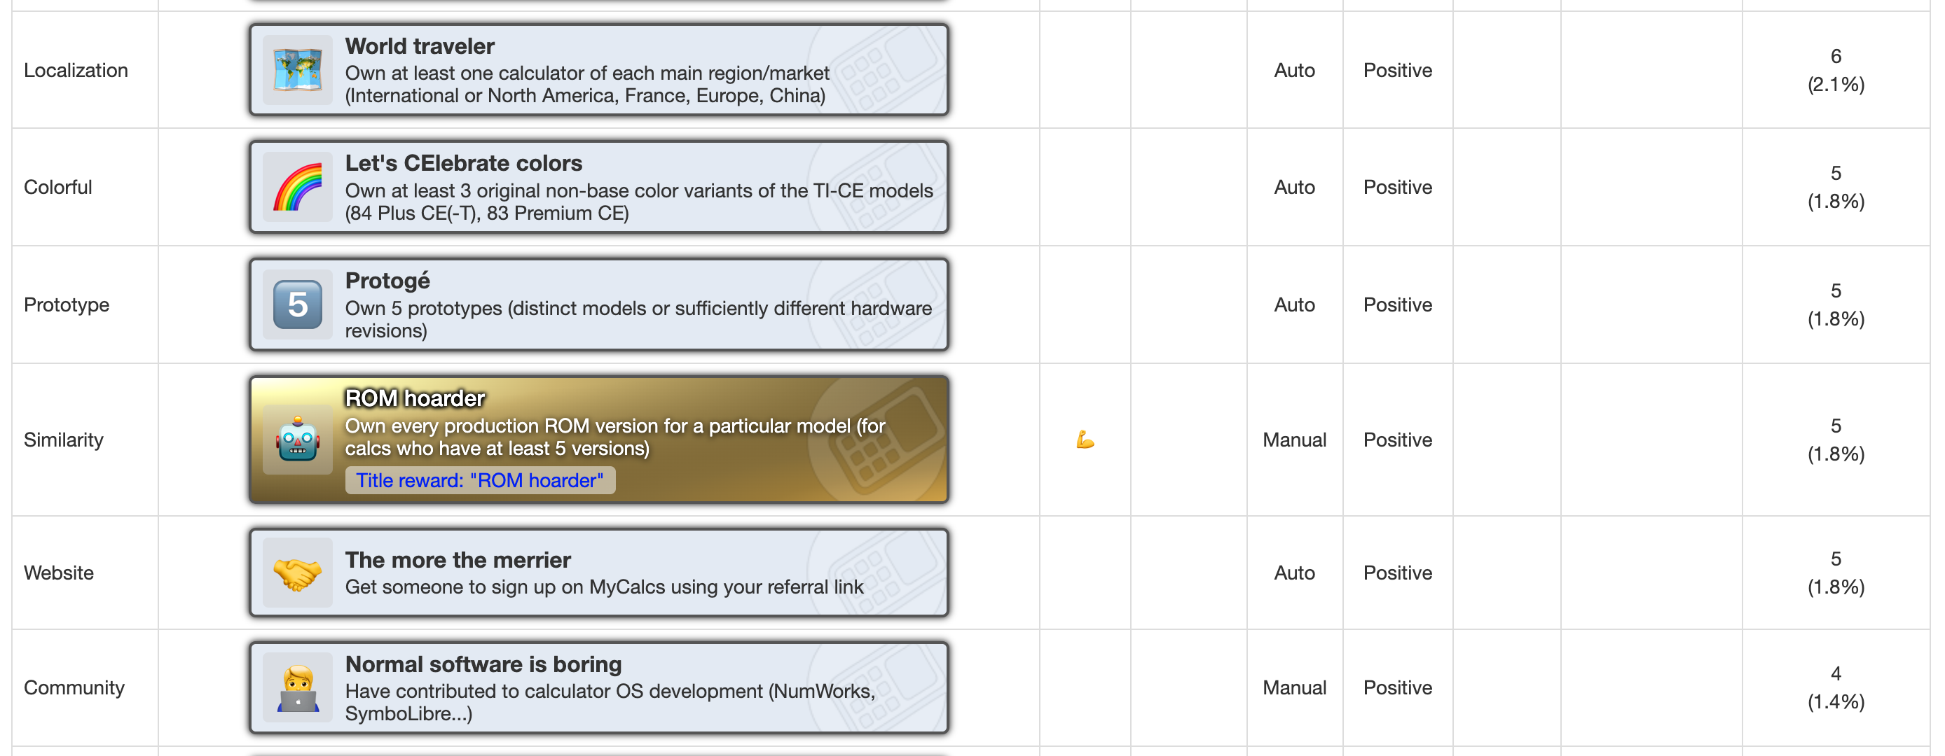1945x756 pixels.
Task: Open the 'Title reward: ROM hoarder' link
Action: coord(479,481)
